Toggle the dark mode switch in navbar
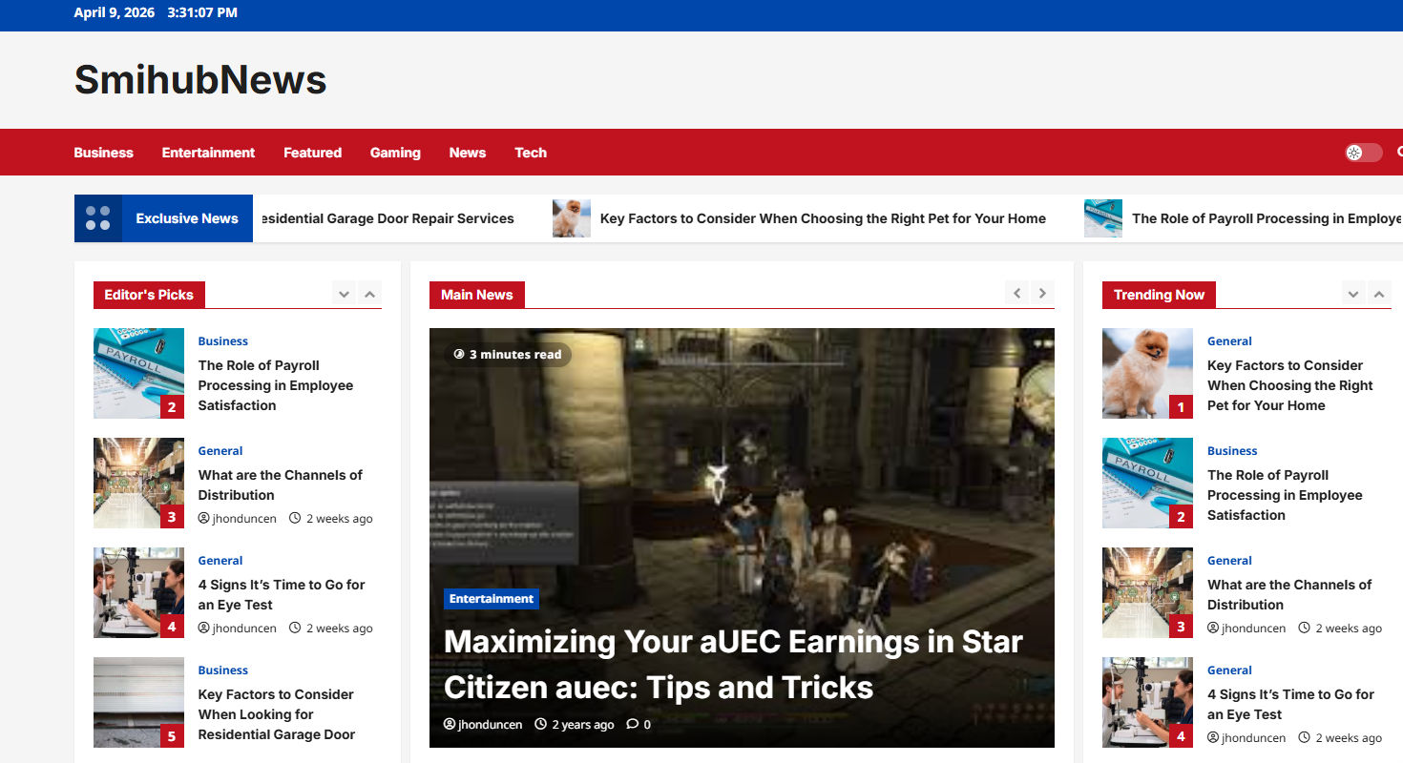1403x763 pixels. [x=1363, y=153]
